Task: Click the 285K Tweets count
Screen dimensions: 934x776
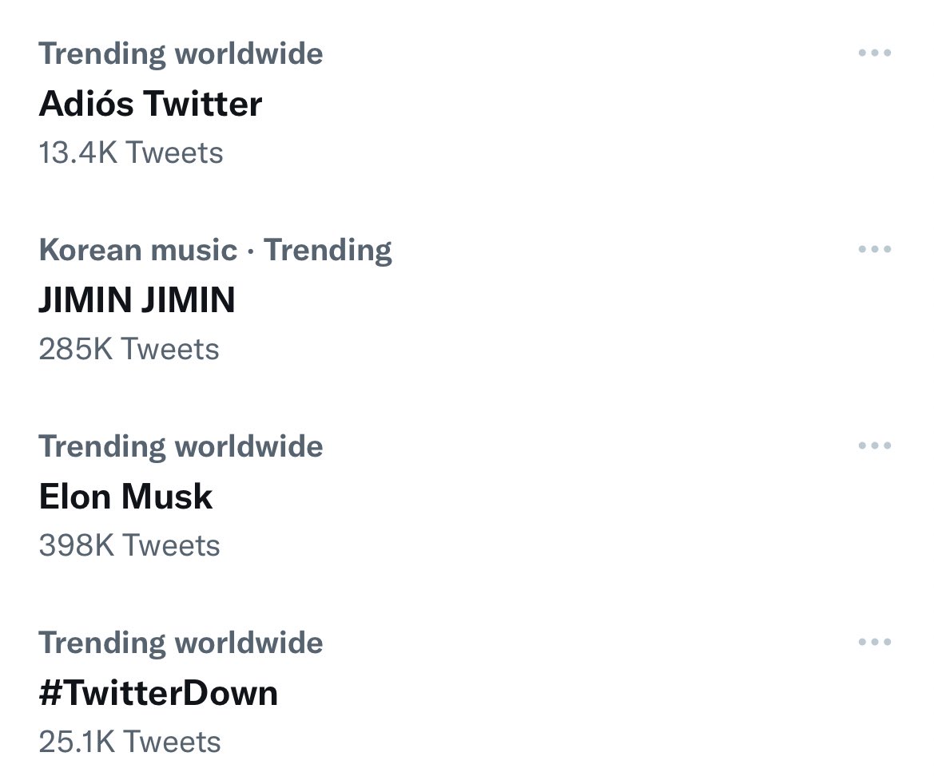Action: click(x=129, y=349)
